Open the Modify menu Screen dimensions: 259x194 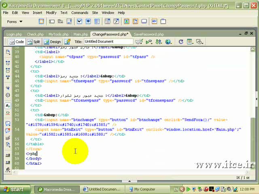(51, 13)
